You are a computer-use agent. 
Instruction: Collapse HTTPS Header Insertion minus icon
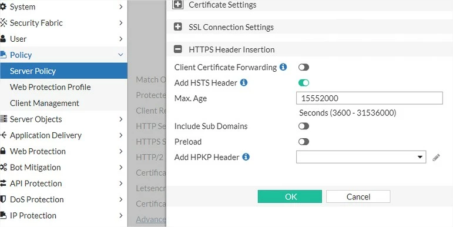(178, 49)
